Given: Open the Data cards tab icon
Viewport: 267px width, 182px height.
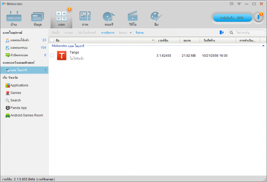Looking at the screenshot, I should point(37,17).
